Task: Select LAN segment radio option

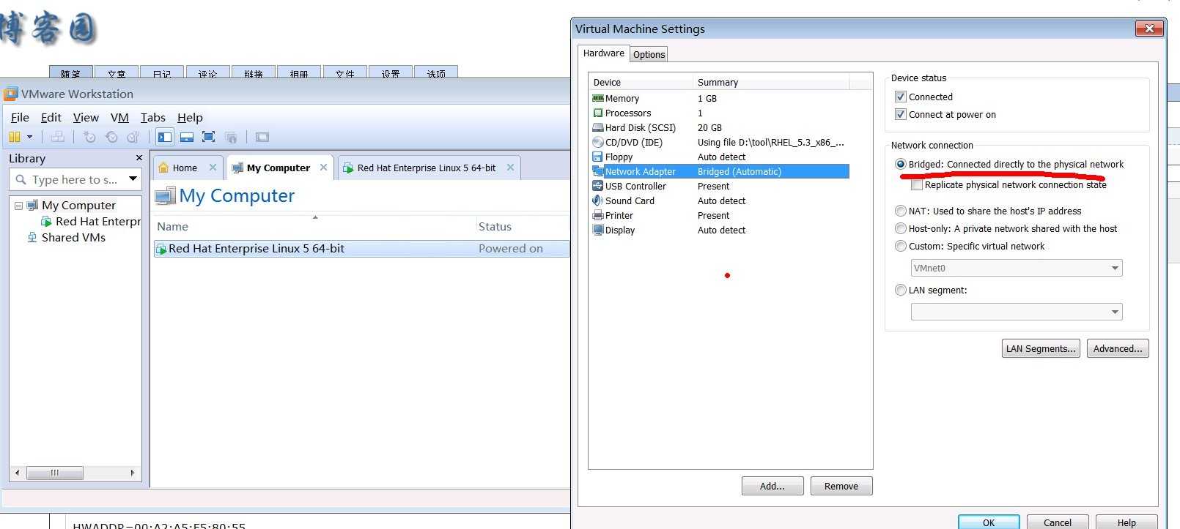Action: click(901, 290)
